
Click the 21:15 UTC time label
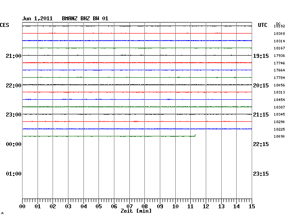pos(261,115)
